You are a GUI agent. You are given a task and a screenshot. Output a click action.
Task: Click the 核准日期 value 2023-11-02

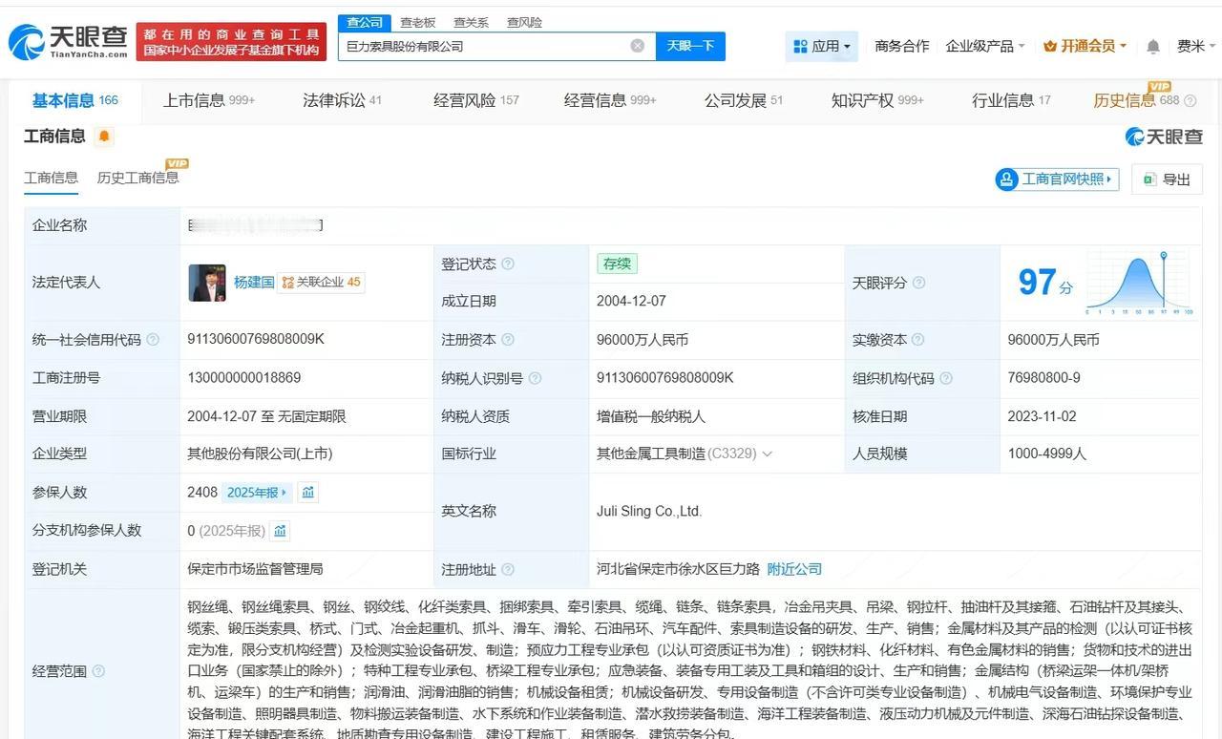(x=1043, y=416)
